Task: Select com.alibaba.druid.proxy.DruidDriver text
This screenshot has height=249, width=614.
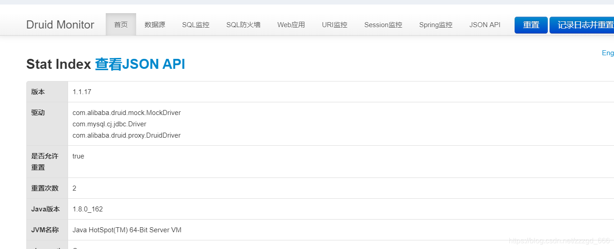Action: coord(127,135)
